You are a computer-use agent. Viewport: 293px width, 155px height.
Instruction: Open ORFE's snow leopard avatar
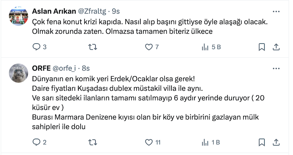(18, 73)
